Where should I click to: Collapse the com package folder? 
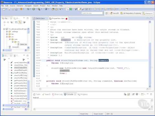(10, 39)
